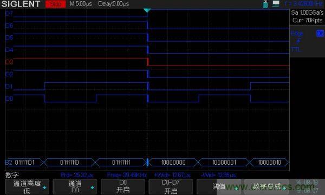Expand the 通道高度 channel height option

point(27,186)
